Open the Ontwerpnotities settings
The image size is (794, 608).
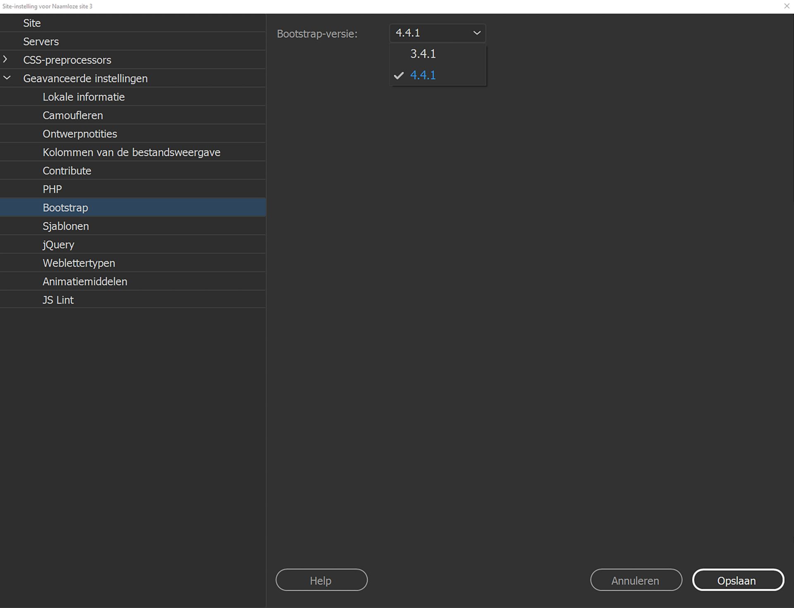[79, 133]
